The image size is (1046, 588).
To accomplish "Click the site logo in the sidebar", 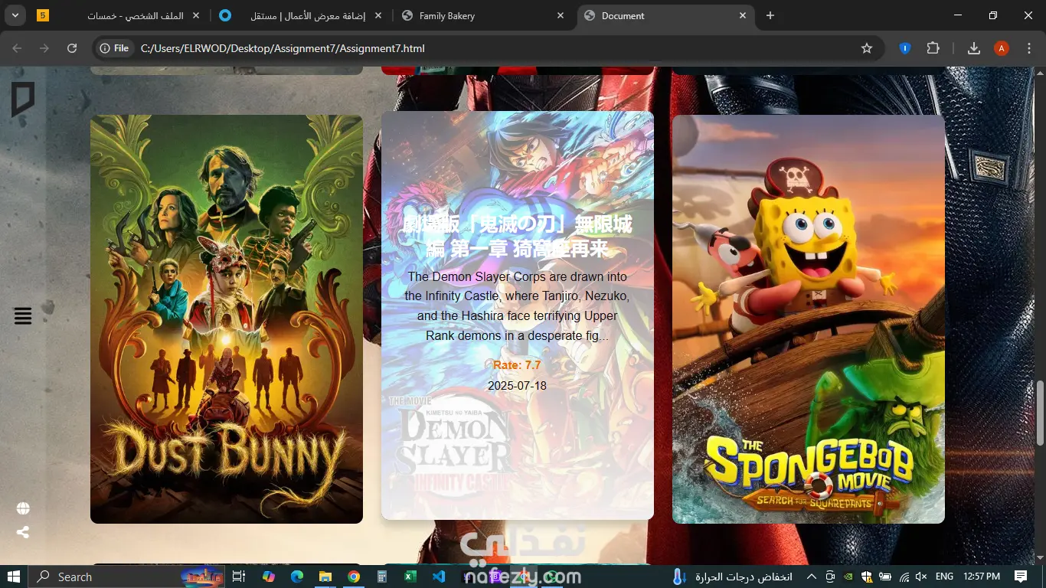I will [23, 100].
